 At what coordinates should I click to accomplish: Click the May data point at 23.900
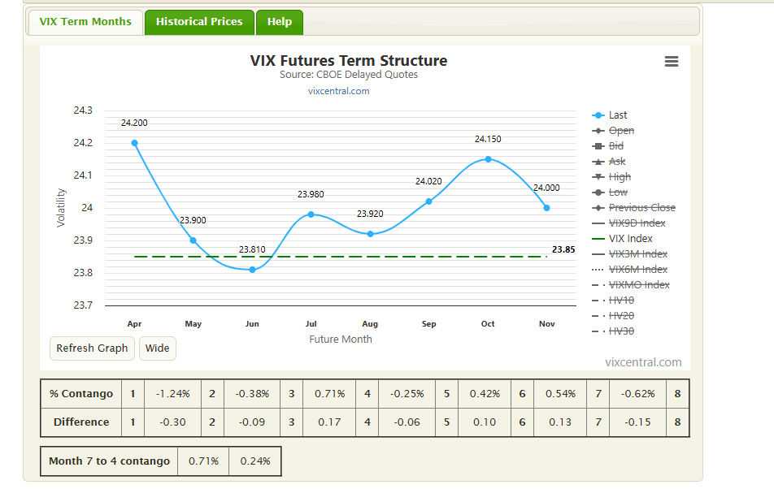(193, 240)
